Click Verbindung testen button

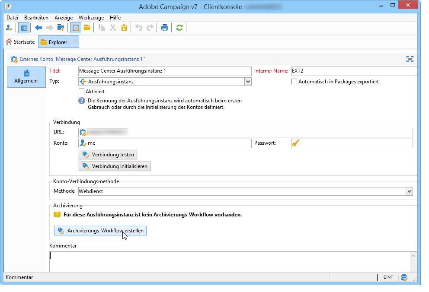tap(108, 155)
